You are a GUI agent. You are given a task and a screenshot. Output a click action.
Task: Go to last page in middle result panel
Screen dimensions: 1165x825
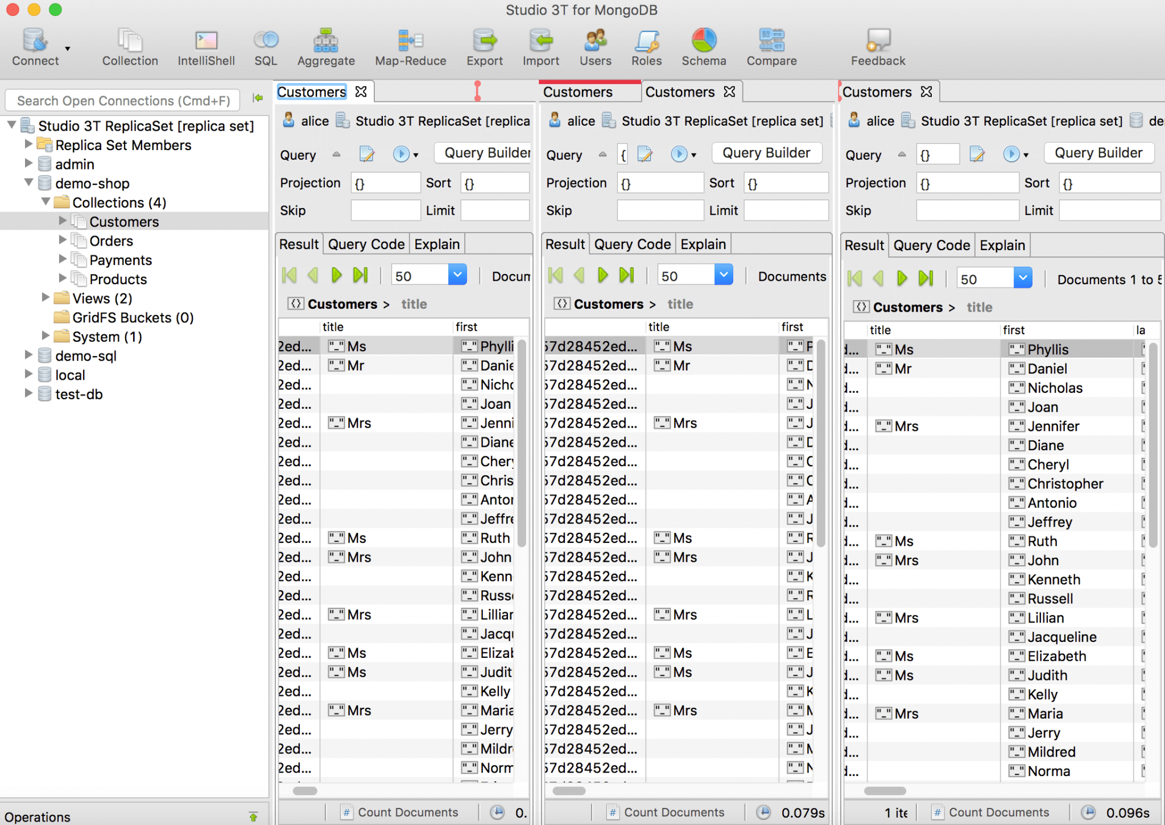point(627,276)
